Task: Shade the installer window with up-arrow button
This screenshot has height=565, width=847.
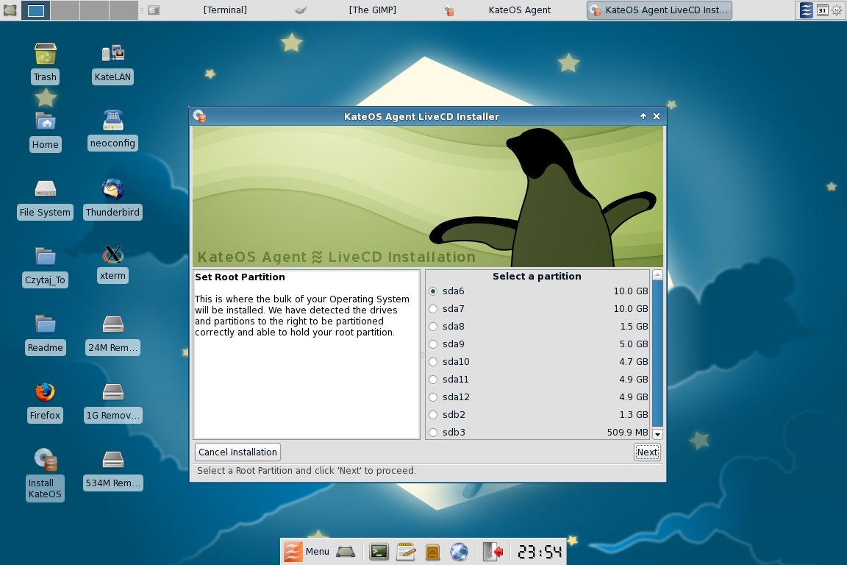Action: (x=643, y=116)
